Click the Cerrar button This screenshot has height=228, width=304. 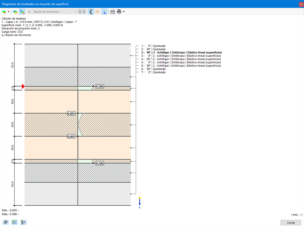click(x=291, y=223)
